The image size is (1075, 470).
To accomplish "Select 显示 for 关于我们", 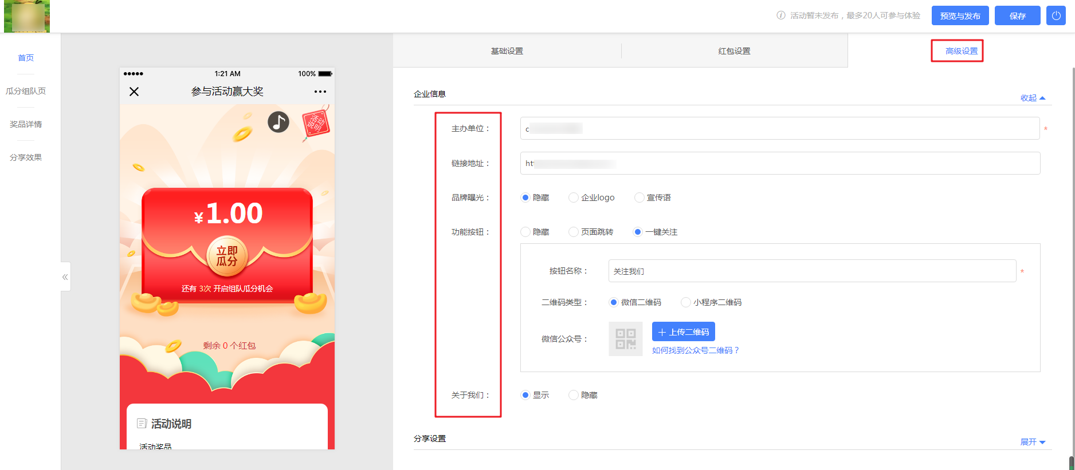I will click(x=535, y=395).
